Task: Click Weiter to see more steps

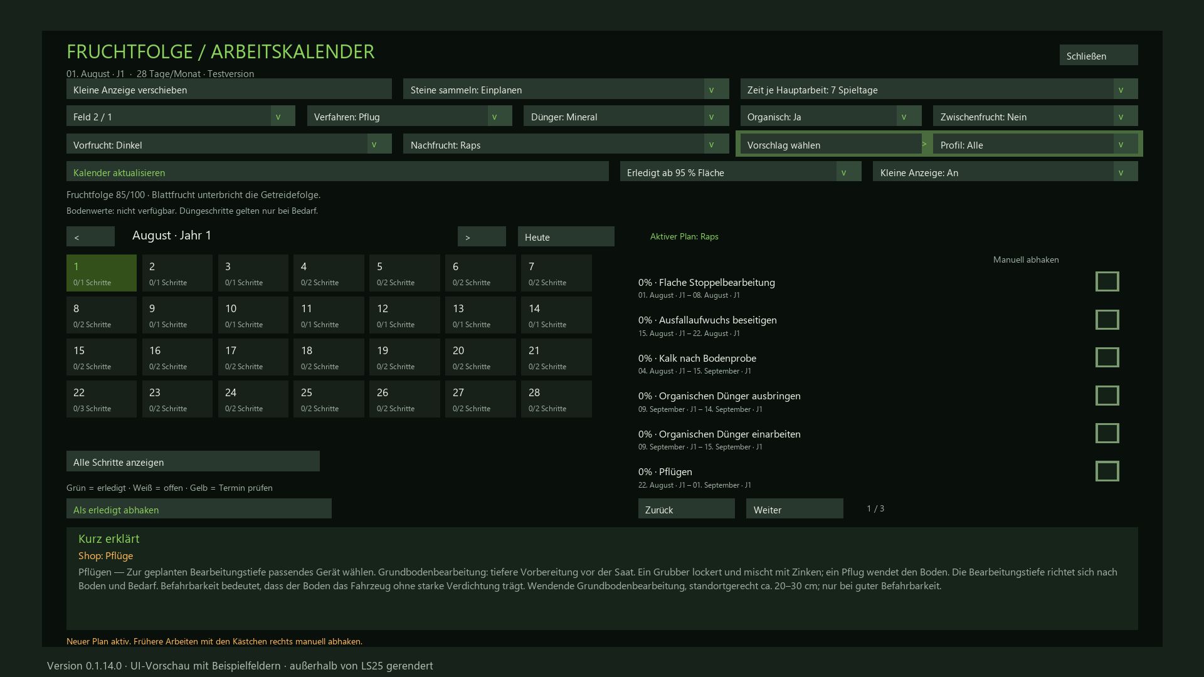Action: pyautogui.click(x=795, y=508)
